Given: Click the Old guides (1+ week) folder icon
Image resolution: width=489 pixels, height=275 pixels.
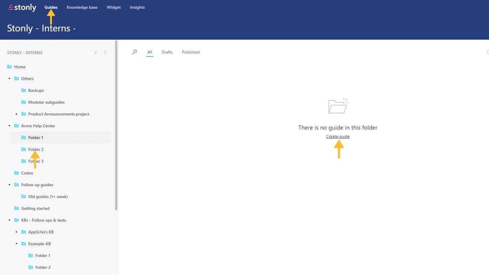Looking at the screenshot, I should [x=24, y=197].
